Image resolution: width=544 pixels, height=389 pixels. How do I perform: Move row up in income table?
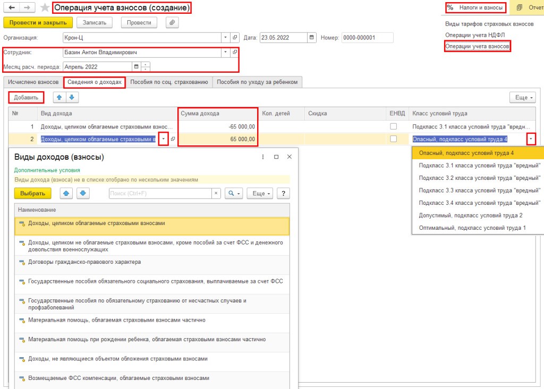coord(59,98)
